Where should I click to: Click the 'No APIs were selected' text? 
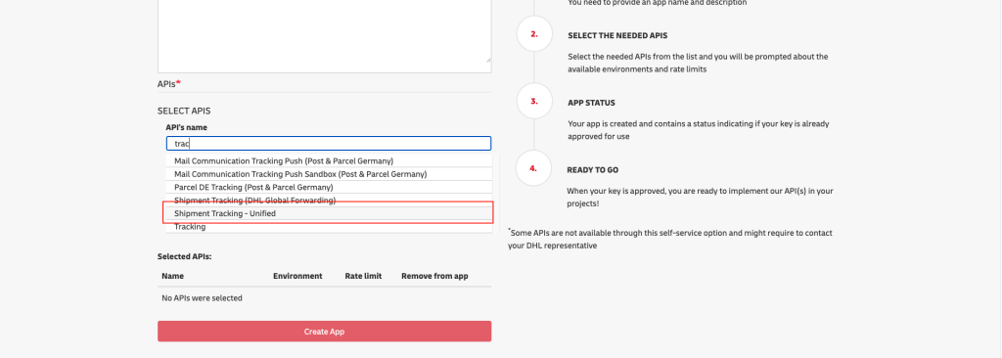click(x=202, y=298)
